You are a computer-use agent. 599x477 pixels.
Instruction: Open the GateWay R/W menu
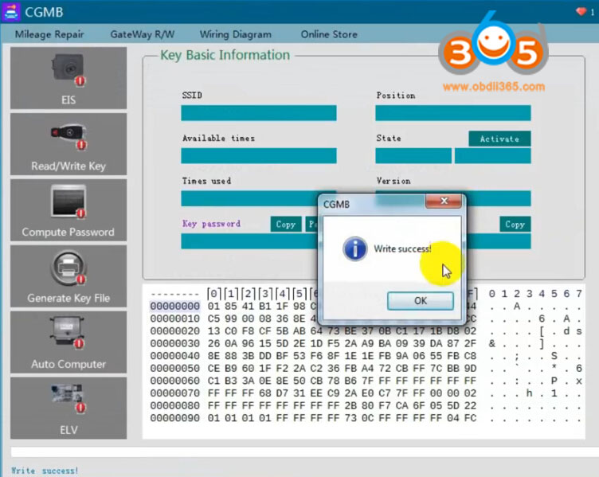[x=143, y=34]
